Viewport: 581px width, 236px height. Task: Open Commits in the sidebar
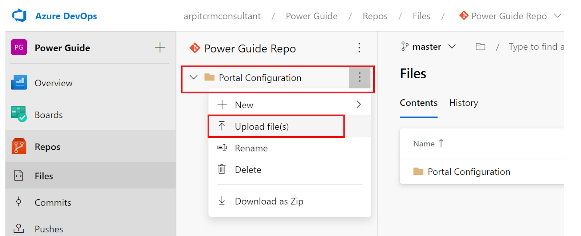(x=53, y=202)
